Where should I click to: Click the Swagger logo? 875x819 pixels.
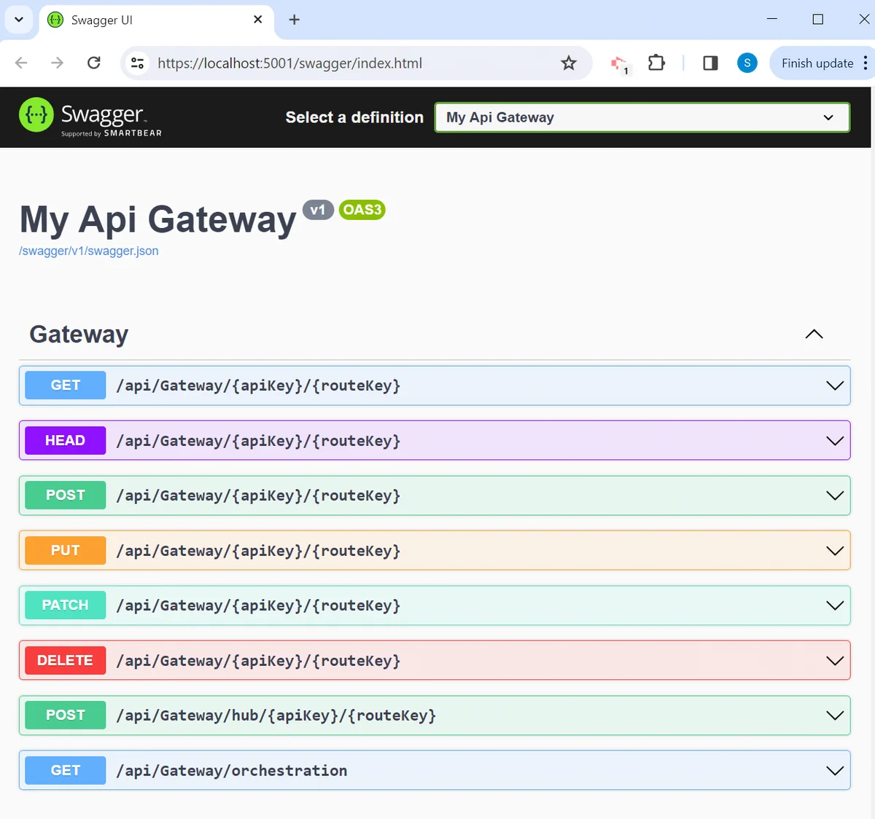pos(90,117)
